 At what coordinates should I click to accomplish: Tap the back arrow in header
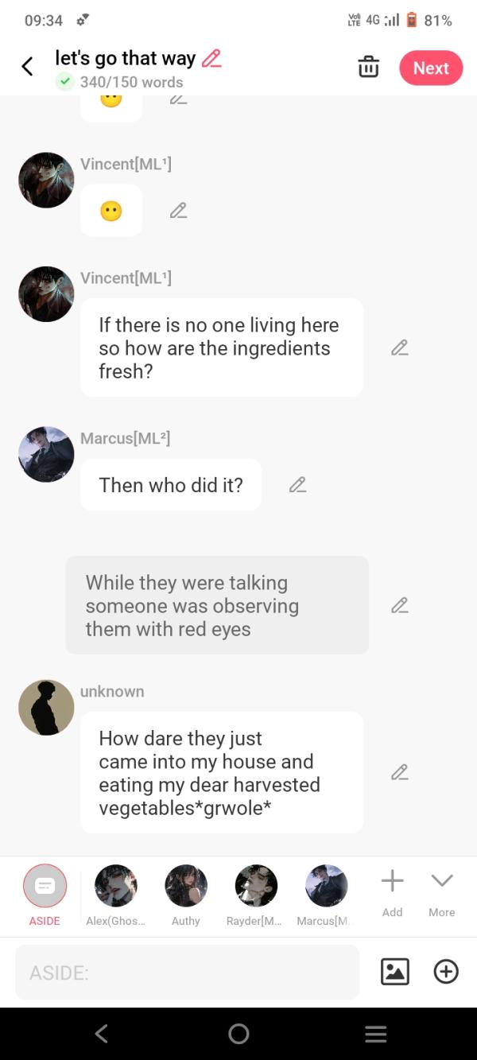(x=28, y=67)
